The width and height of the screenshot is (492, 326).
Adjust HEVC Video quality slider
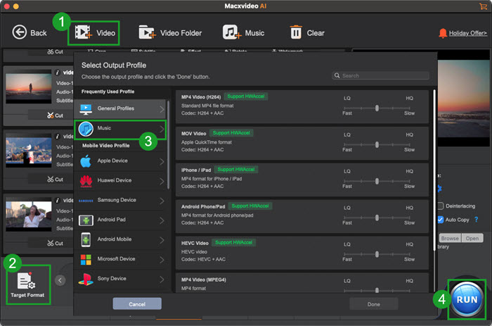point(377,254)
